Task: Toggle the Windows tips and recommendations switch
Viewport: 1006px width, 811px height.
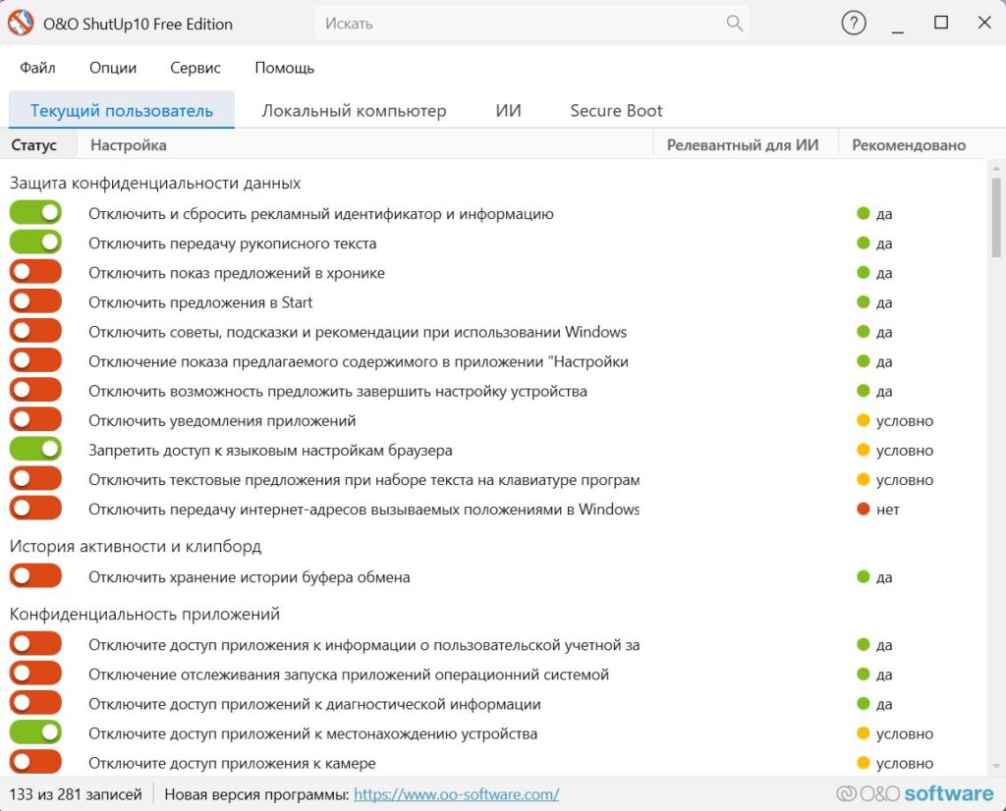Action: click(35, 330)
